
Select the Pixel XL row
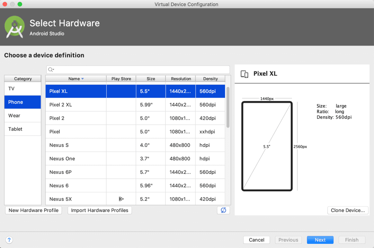click(135, 91)
